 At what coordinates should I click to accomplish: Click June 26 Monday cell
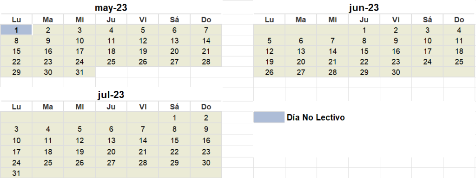(x=269, y=72)
